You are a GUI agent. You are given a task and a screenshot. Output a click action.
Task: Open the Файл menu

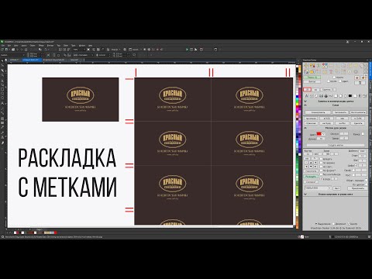pyautogui.click(x=3, y=46)
